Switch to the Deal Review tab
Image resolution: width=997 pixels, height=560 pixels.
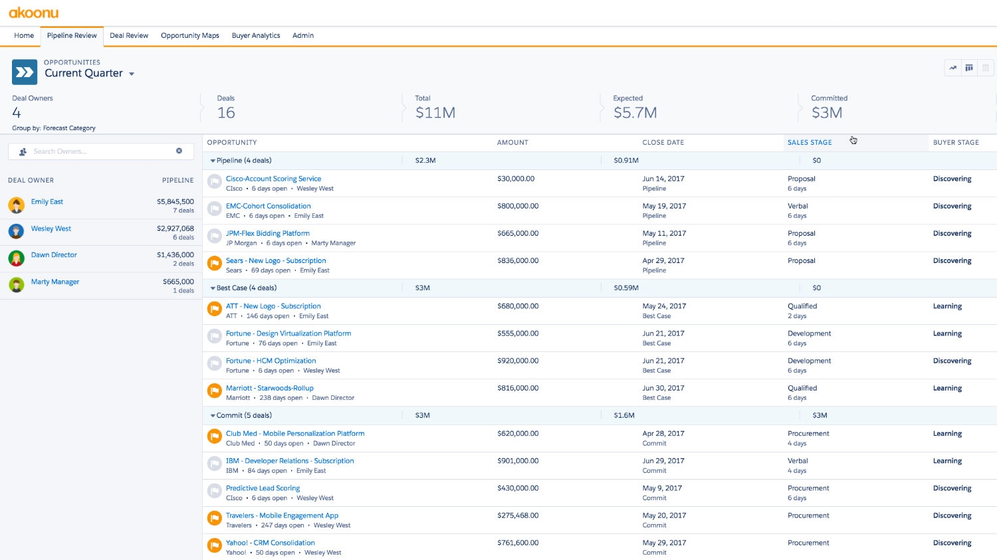click(129, 36)
